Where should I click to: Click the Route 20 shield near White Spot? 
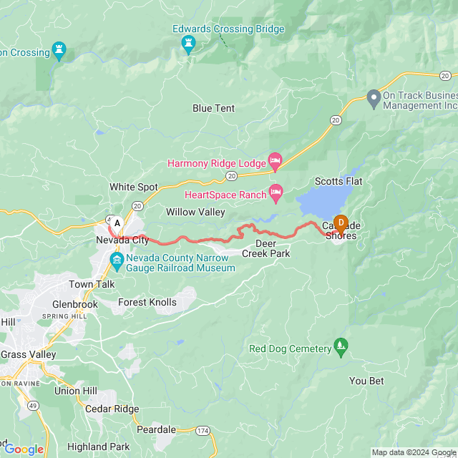point(137,206)
